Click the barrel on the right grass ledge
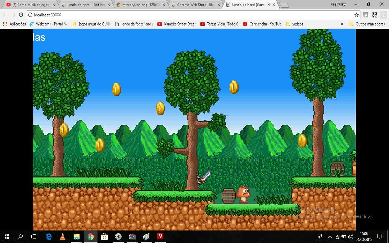This screenshot has height=243, width=389. (337, 169)
